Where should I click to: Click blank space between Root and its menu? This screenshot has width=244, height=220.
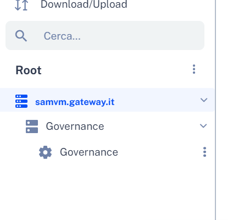[x=117, y=70]
